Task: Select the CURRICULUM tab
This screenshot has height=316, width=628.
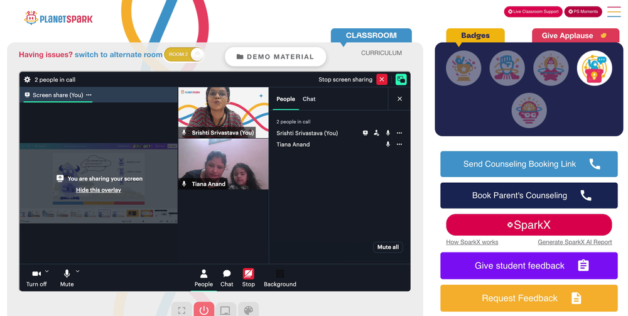Action: click(x=381, y=53)
